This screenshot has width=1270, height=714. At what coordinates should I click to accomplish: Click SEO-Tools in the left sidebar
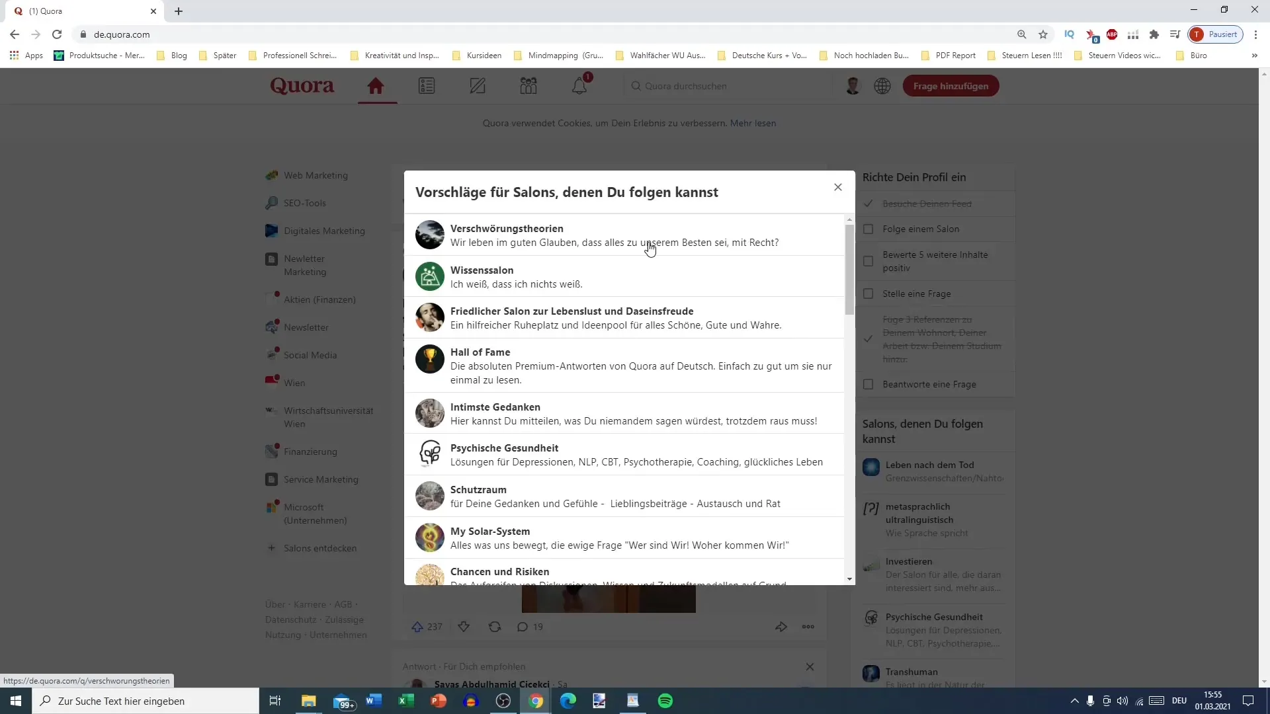click(x=306, y=202)
